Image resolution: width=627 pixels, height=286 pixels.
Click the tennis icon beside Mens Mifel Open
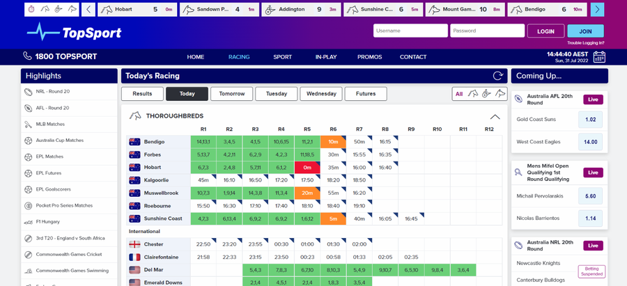pos(518,172)
